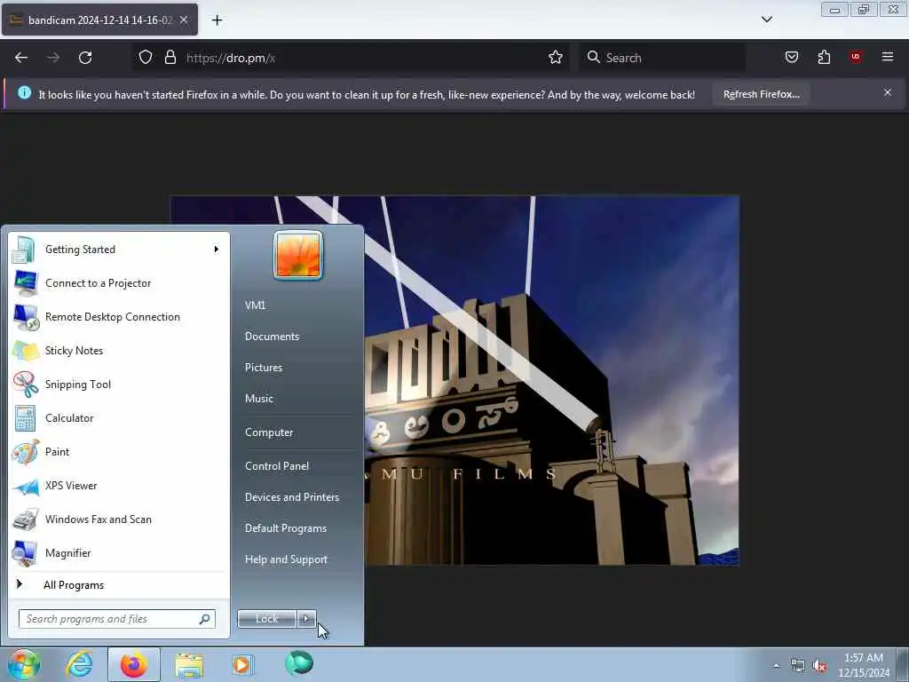Launch Calculator from Start menu
This screenshot has width=909, height=682.
tap(119, 418)
